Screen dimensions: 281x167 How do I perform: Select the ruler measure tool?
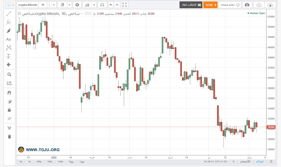9,83
